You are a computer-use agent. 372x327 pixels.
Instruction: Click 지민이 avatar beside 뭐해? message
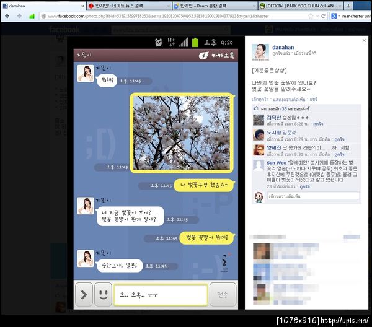click(x=86, y=74)
